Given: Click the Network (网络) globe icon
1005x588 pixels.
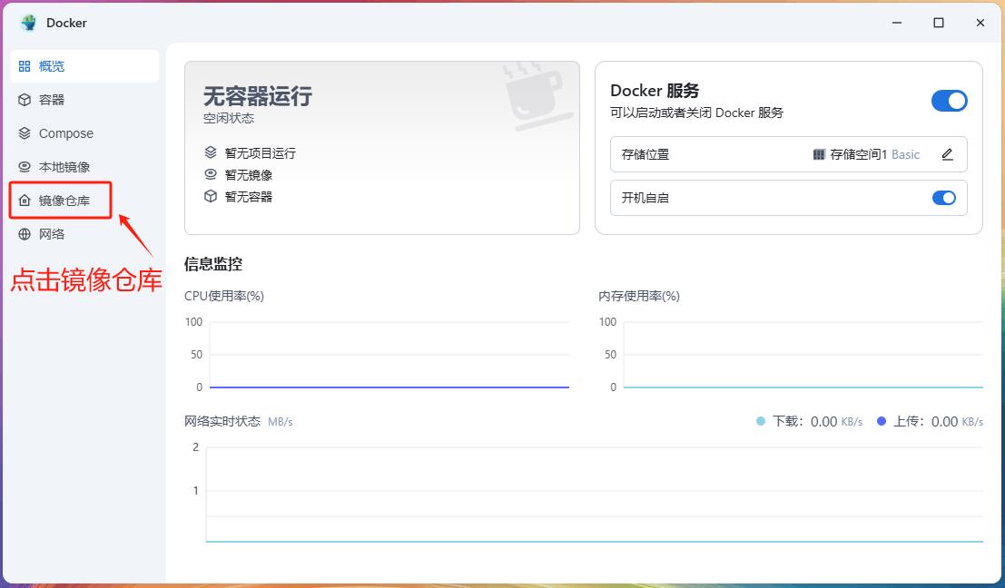Looking at the screenshot, I should (x=25, y=234).
